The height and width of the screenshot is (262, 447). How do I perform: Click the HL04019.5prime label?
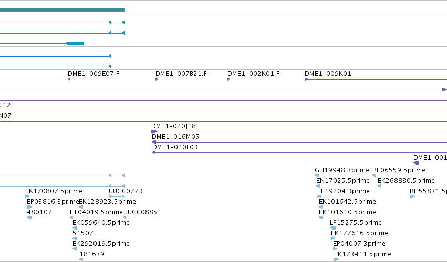pyautogui.click(x=96, y=212)
